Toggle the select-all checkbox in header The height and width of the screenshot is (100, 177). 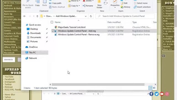(52, 22)
